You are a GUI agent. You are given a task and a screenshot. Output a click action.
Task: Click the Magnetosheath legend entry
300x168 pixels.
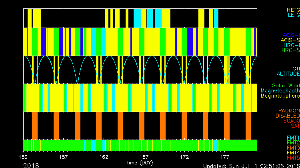[280, 91]
